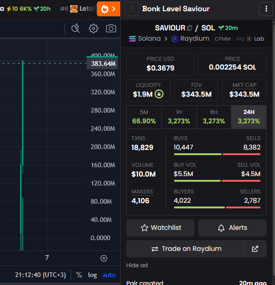
Task: Click the chart time zone settings hexagon icon
Action: point(104,258)
